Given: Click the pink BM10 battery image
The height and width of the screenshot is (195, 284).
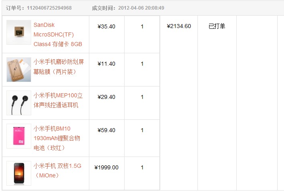Looking at the screenshot, I should [18, 136].
